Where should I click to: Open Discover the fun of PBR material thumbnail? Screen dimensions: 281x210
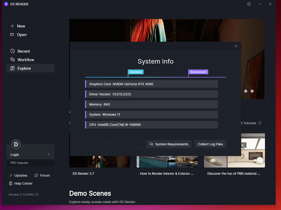(x=234, y=150)
